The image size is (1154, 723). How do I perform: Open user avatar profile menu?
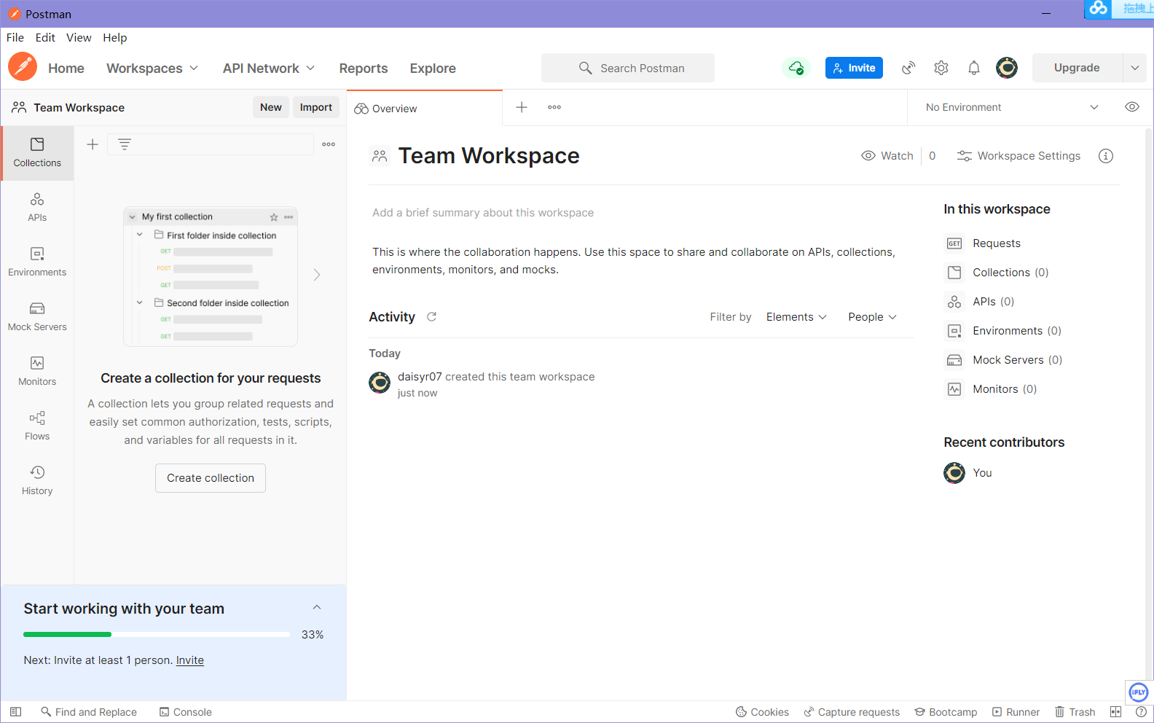1007,68
